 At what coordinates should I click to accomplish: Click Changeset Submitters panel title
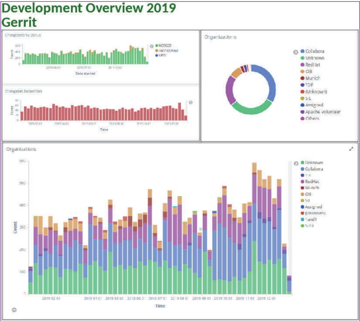click(x=24, y=91)
